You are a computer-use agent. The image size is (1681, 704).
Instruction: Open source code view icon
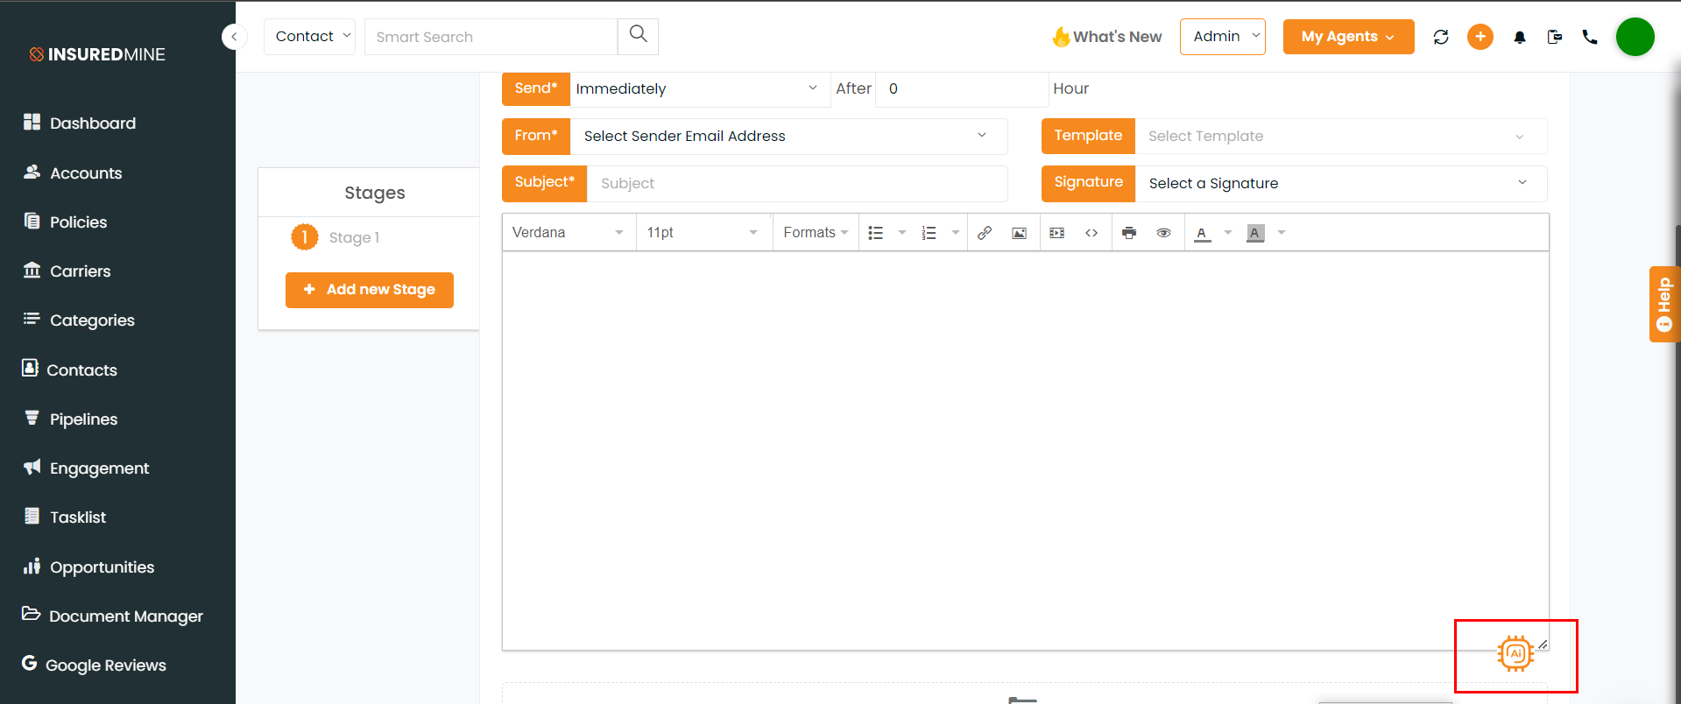pyautogui.click(x=1091, y=233)
